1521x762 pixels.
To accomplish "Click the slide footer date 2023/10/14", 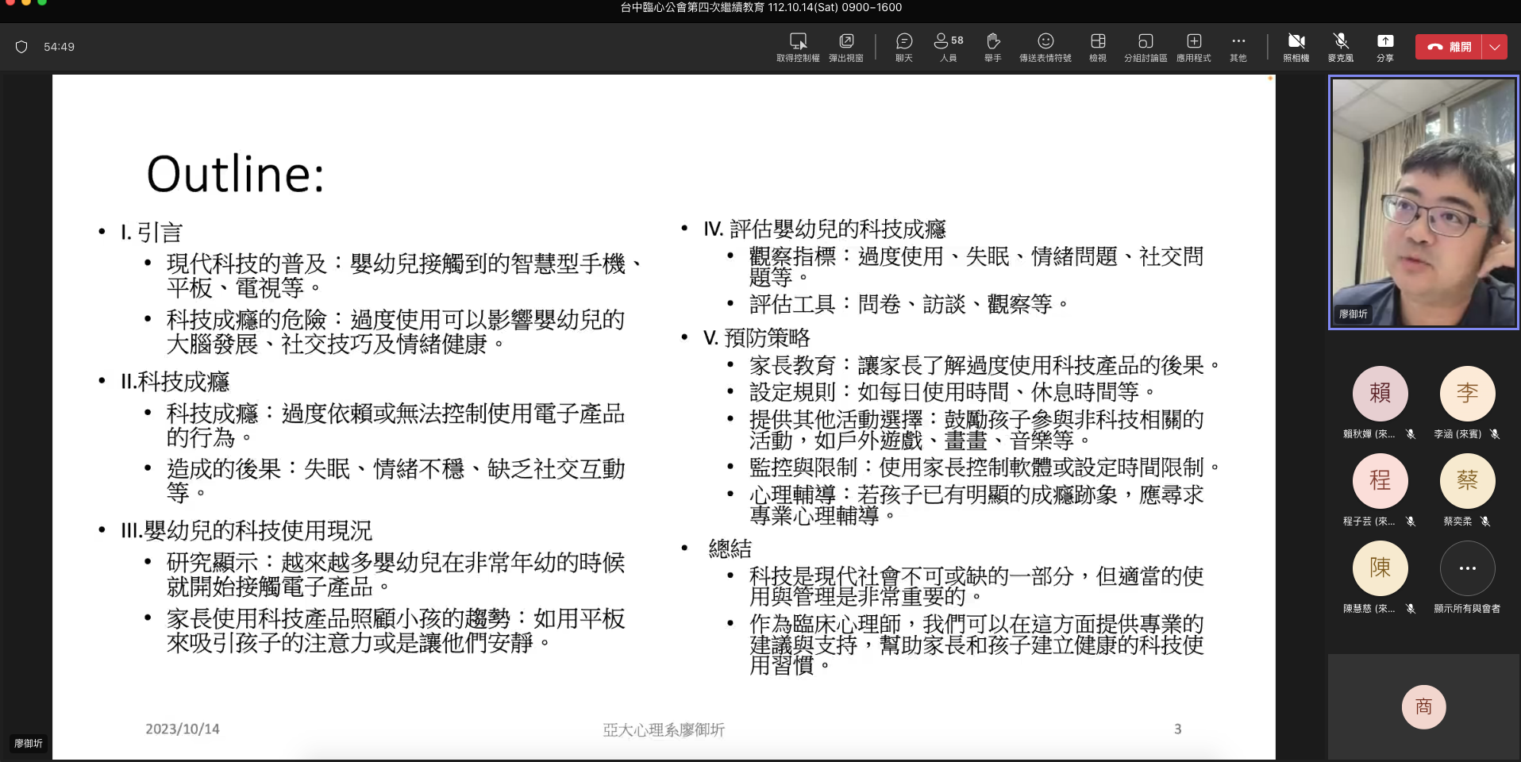I will [x=183, y=729].
